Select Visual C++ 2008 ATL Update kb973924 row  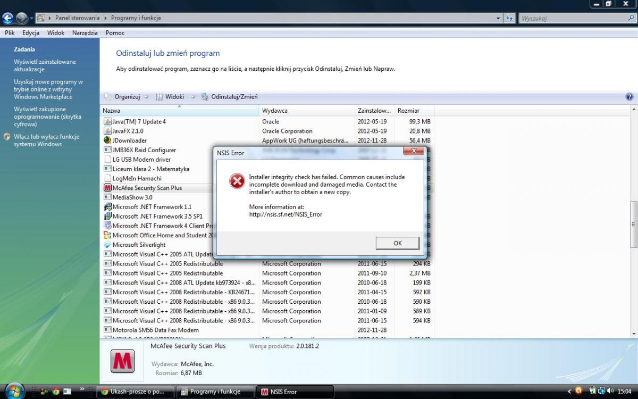(267, 283)
